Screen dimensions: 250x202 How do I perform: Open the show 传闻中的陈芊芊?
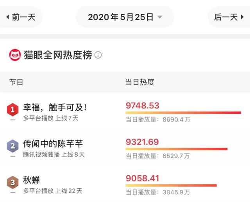coord(53,144)
